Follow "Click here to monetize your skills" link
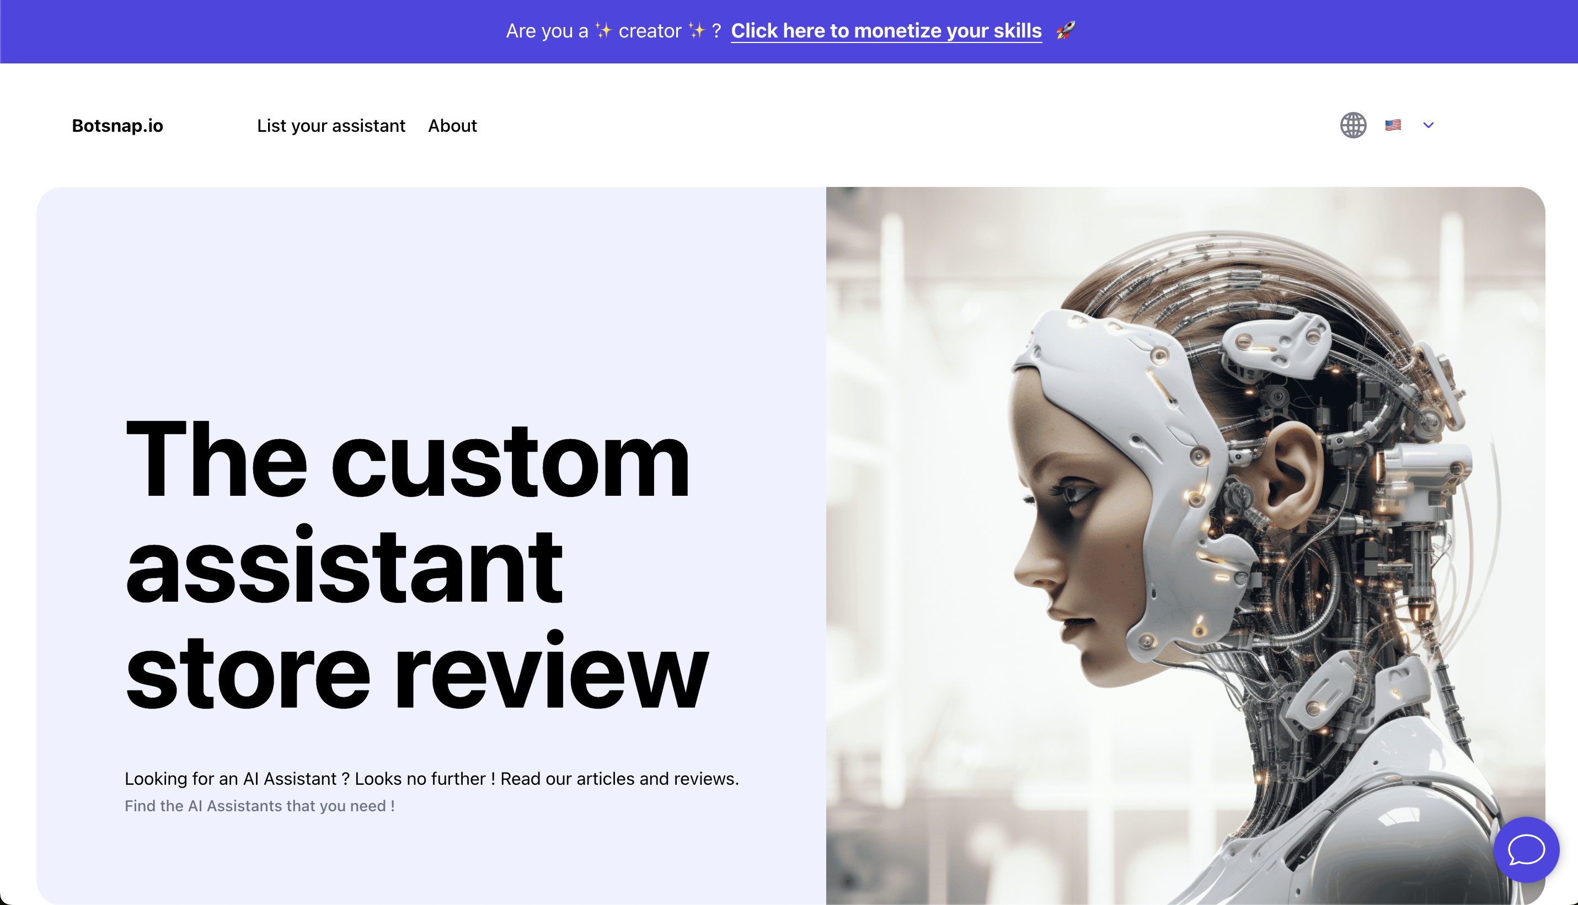Image resolution: width=1578 pixels, height=905 pixels. (x=886, y=30)
